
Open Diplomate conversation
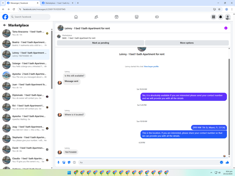25,97
